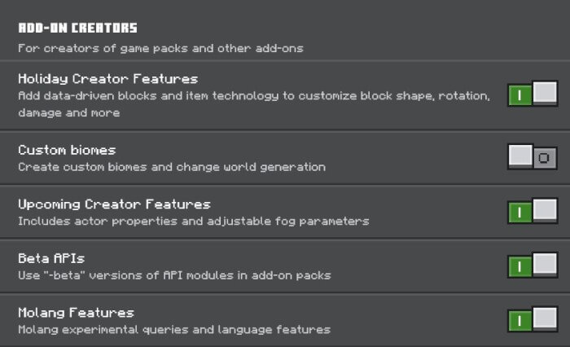Select the Holiday Creator Features title
This screenshot has height=347, width=570.
tap(108, 79)
